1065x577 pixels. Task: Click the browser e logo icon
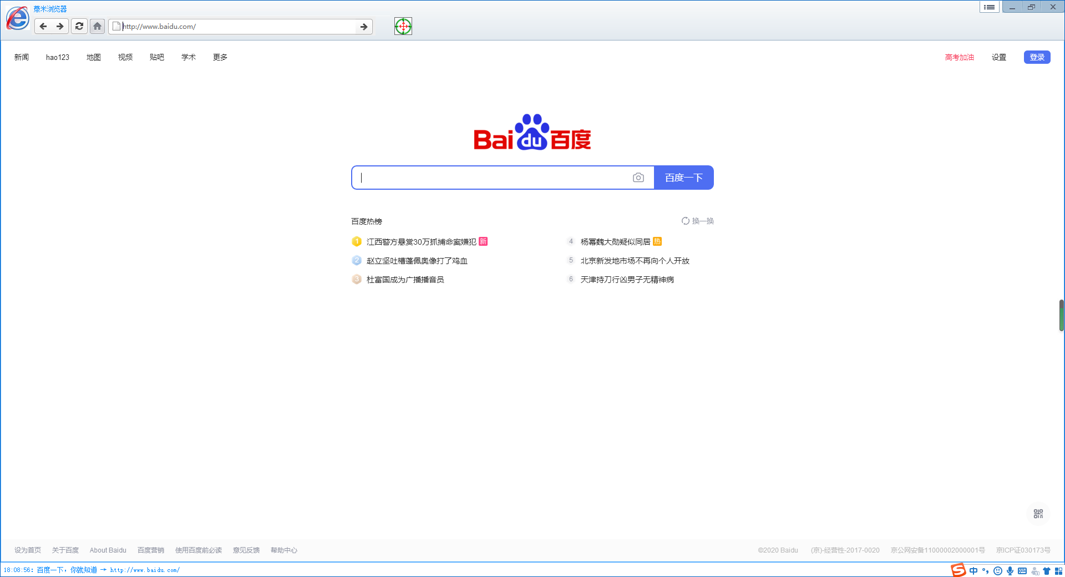pyautogui.click(x=17, y=18)
